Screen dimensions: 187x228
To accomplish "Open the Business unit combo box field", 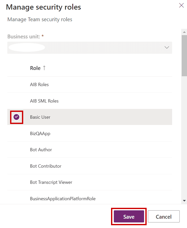I will point(90,48).
